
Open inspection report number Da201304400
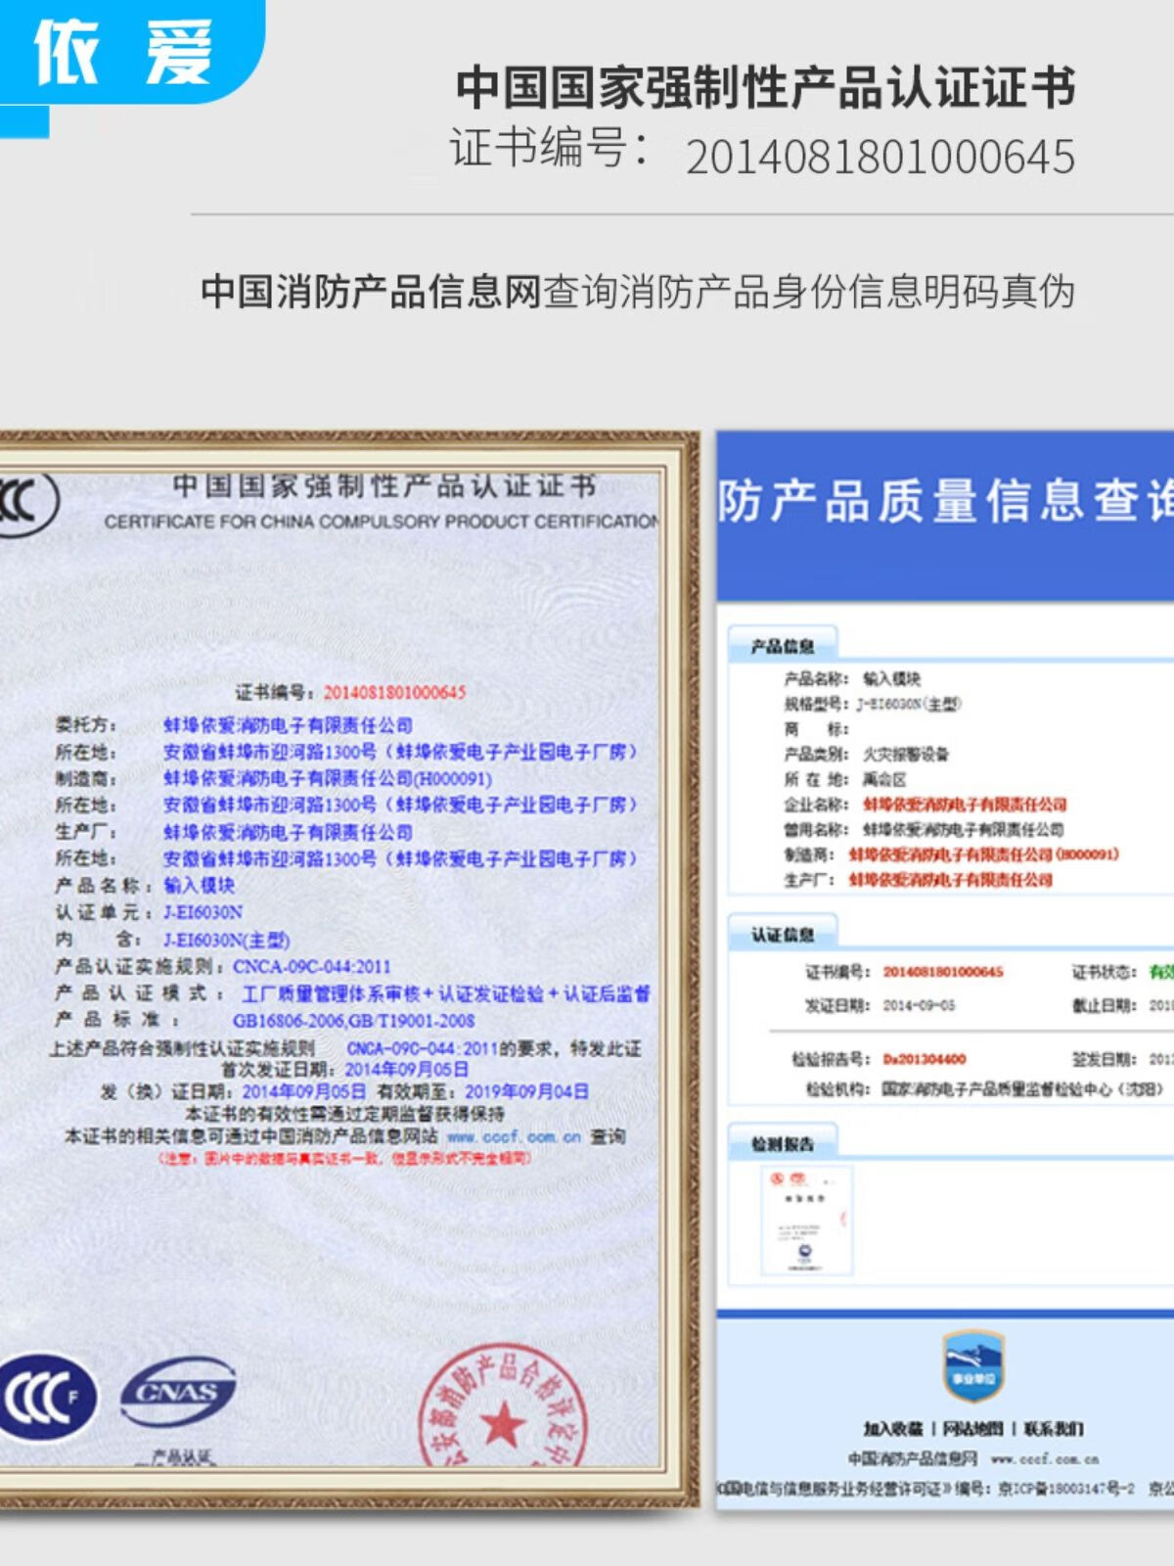(x=924, y=1059)
